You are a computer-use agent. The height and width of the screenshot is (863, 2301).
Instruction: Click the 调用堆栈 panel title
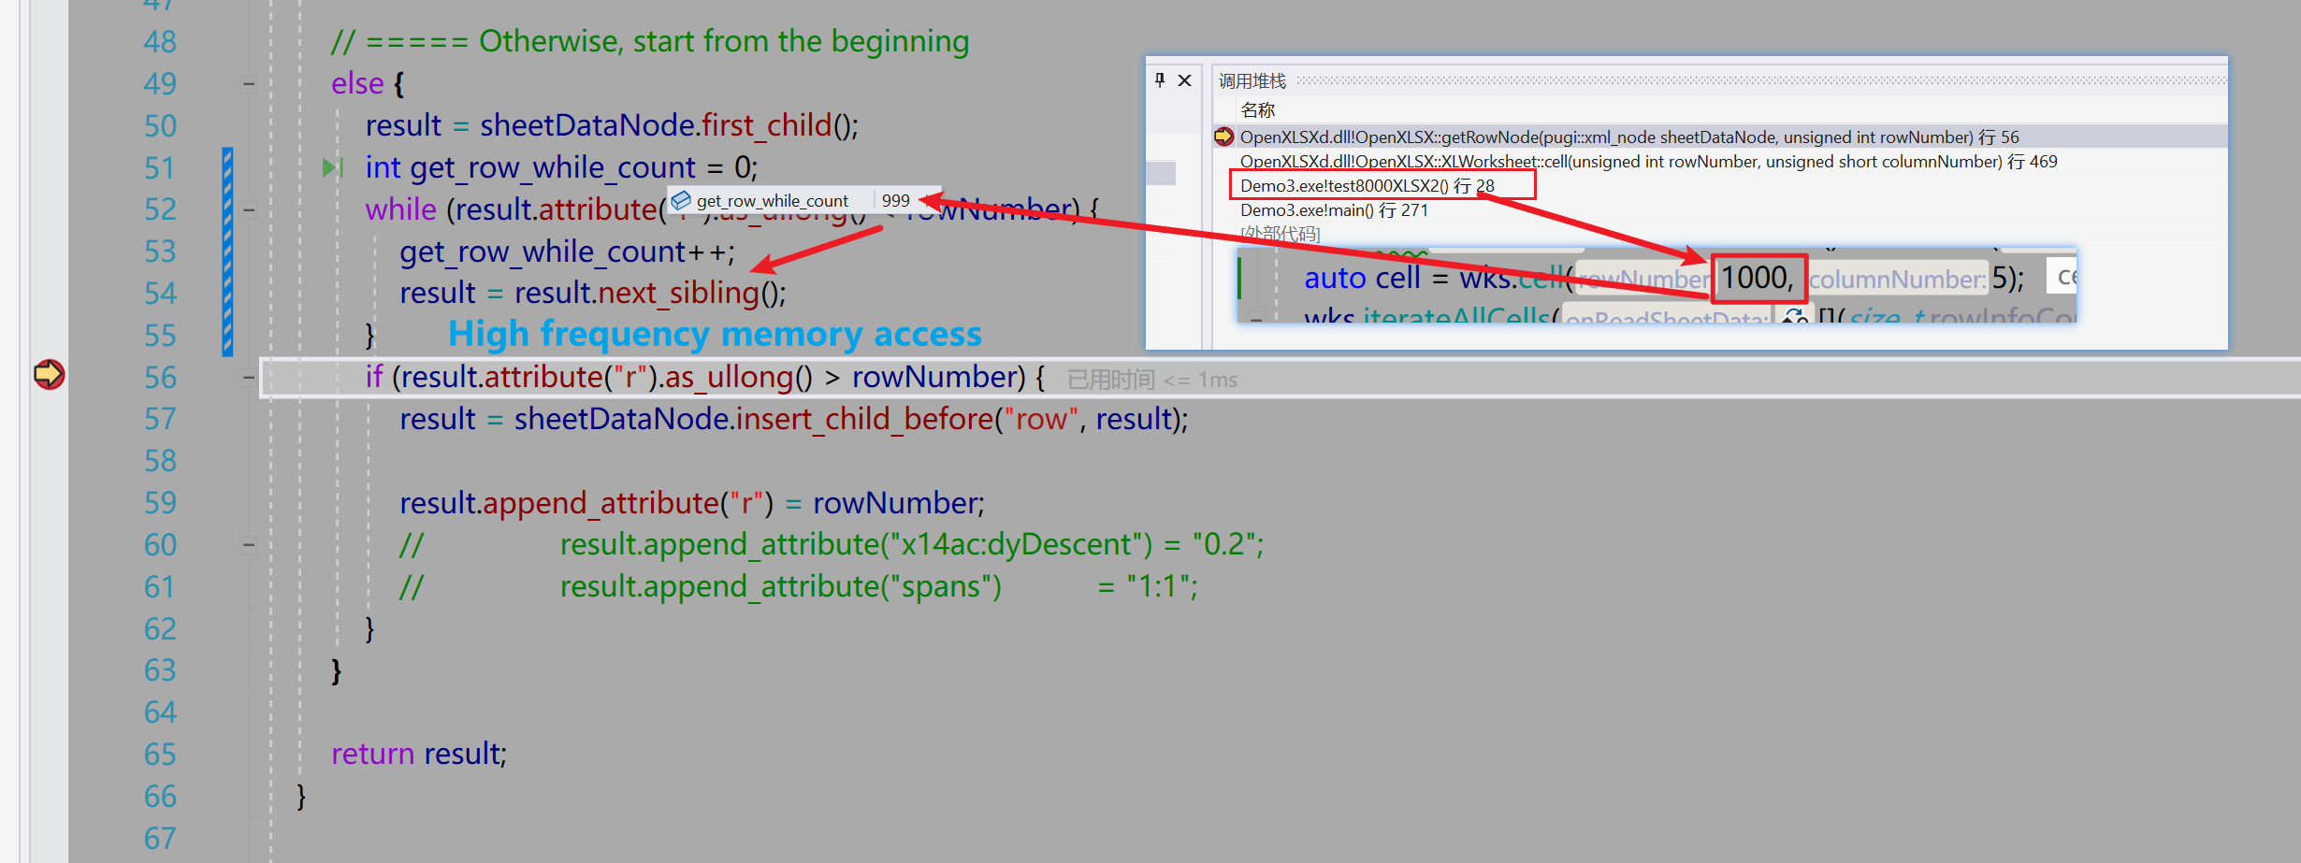point(1252,81)
